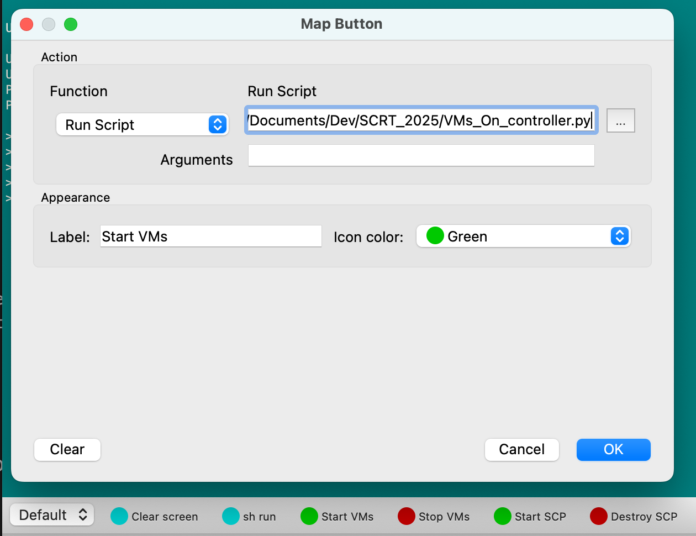696x536 pixels.
Task: Expand the Icon color Green dropdown
Action: (523, 237)
